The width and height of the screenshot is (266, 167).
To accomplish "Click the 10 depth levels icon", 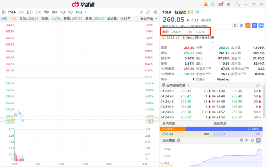I will pyautogui.click(x=258, y=140).
